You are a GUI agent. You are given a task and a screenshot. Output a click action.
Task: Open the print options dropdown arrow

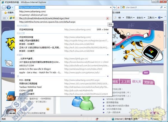(x=123, y=18)
